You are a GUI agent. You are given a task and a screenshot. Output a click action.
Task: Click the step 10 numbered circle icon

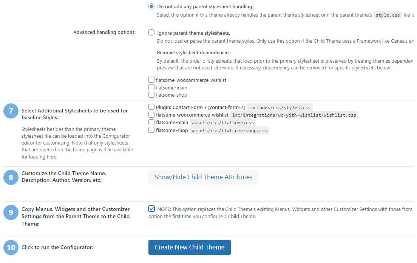point(11,247)
